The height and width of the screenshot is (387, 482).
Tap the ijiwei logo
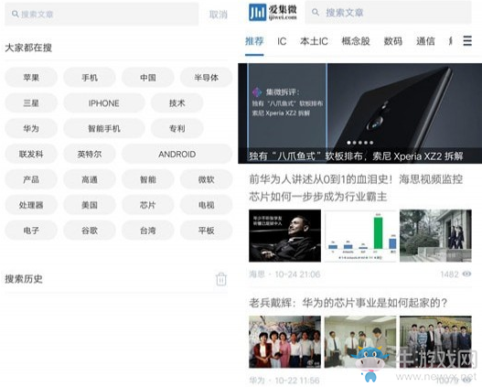[273, 13]
